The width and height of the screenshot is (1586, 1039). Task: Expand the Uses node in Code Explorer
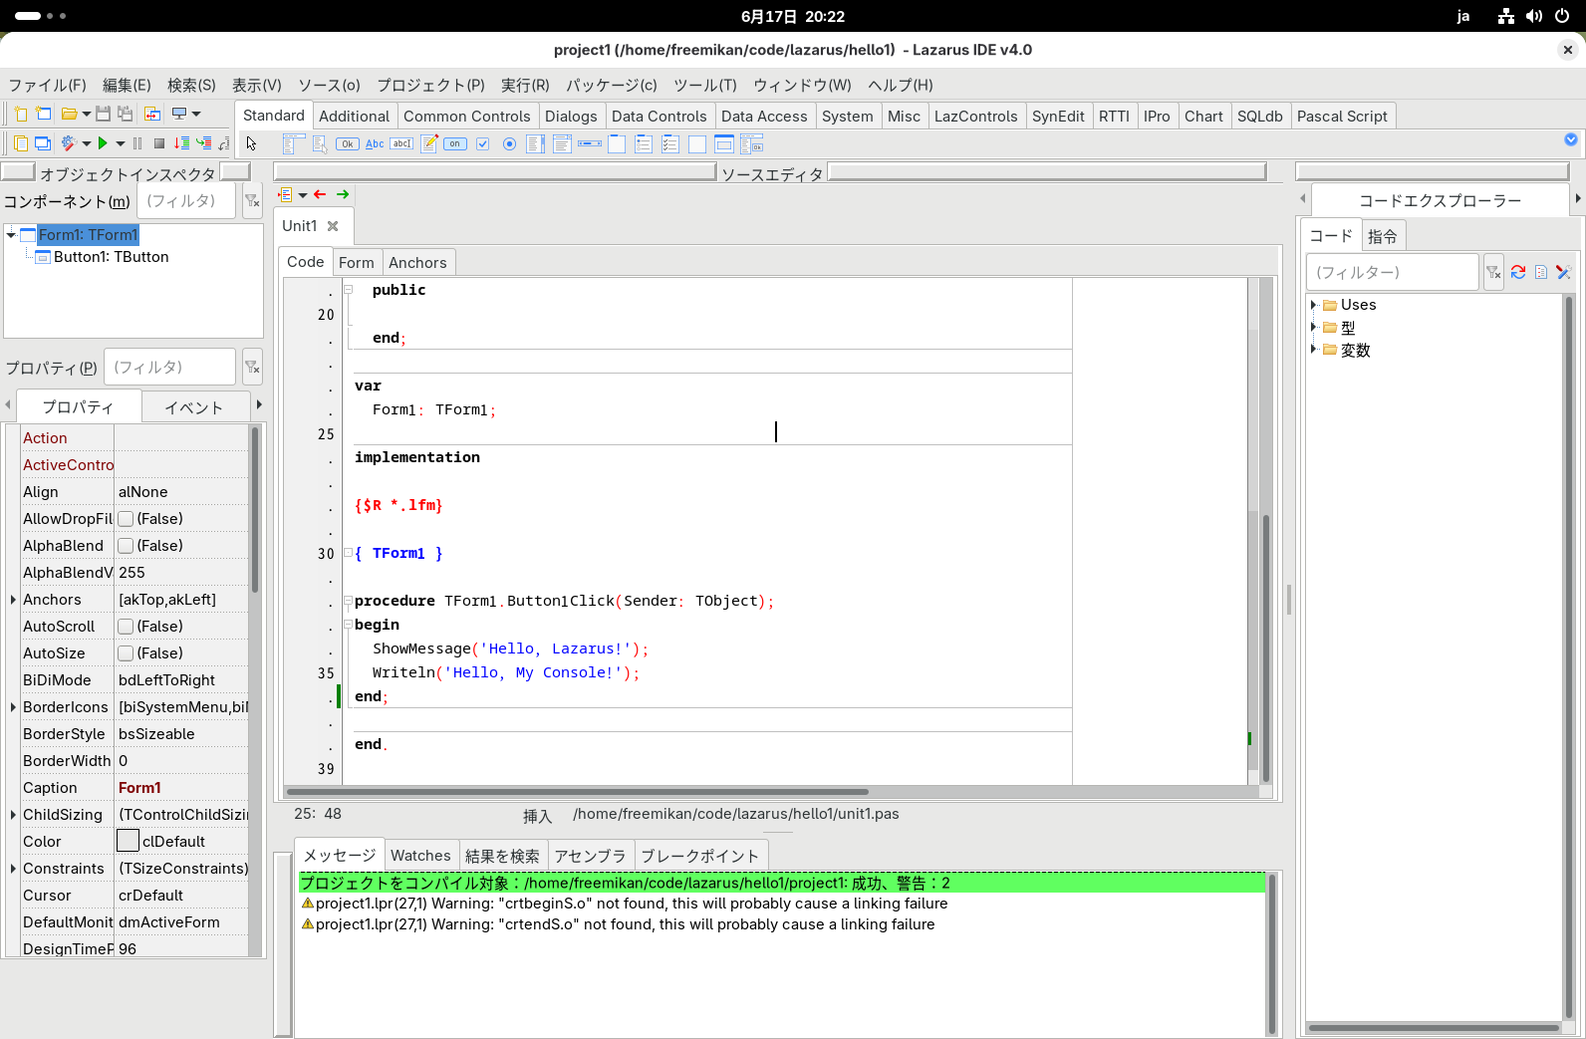(x=1313, y=305)
